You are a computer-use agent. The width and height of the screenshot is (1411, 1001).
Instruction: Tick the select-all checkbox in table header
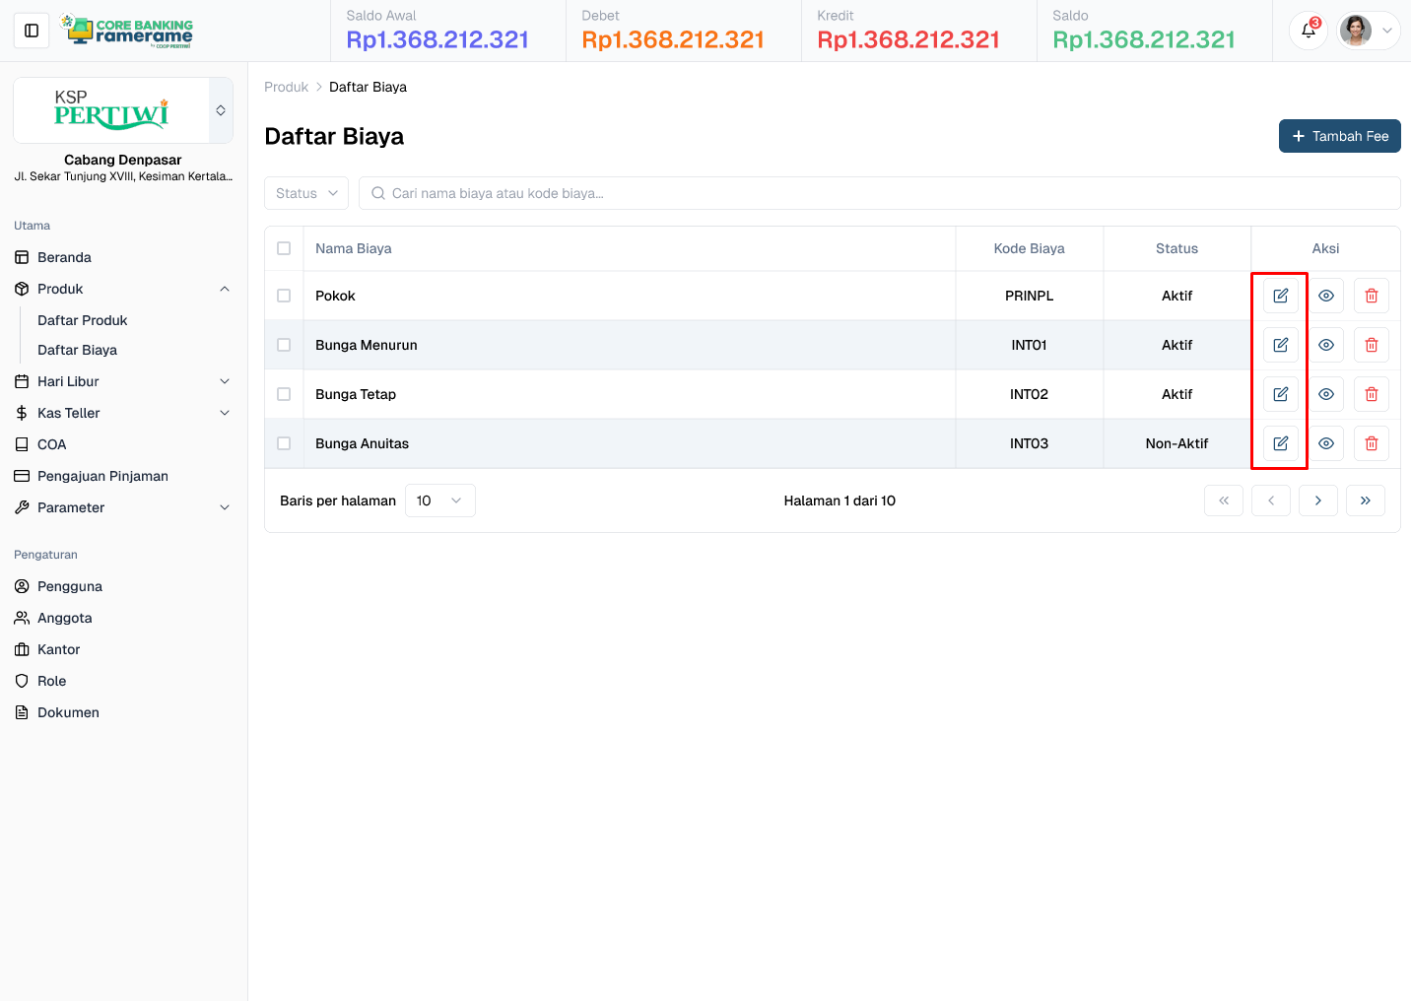click(x=284, y=248)
